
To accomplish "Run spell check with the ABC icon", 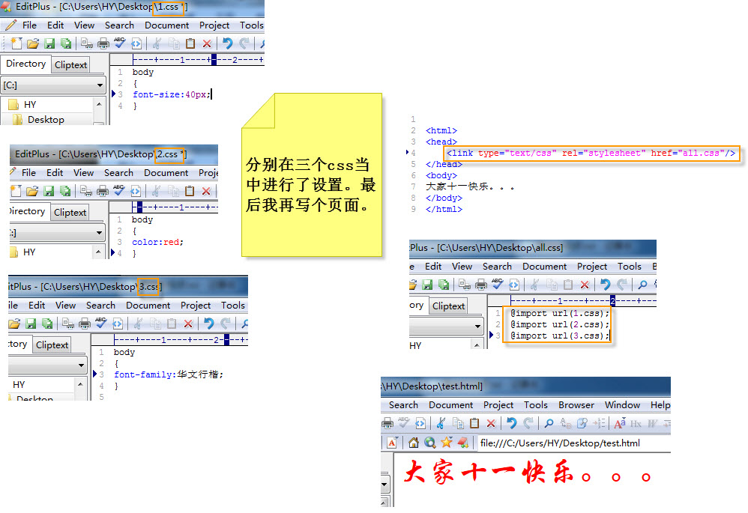I will [x=118, y=43].
